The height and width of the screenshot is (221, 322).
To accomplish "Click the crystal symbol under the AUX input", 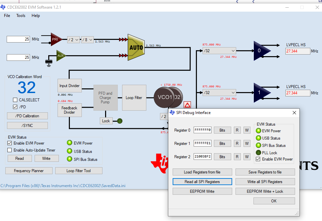I will click(x=49, y=62).
